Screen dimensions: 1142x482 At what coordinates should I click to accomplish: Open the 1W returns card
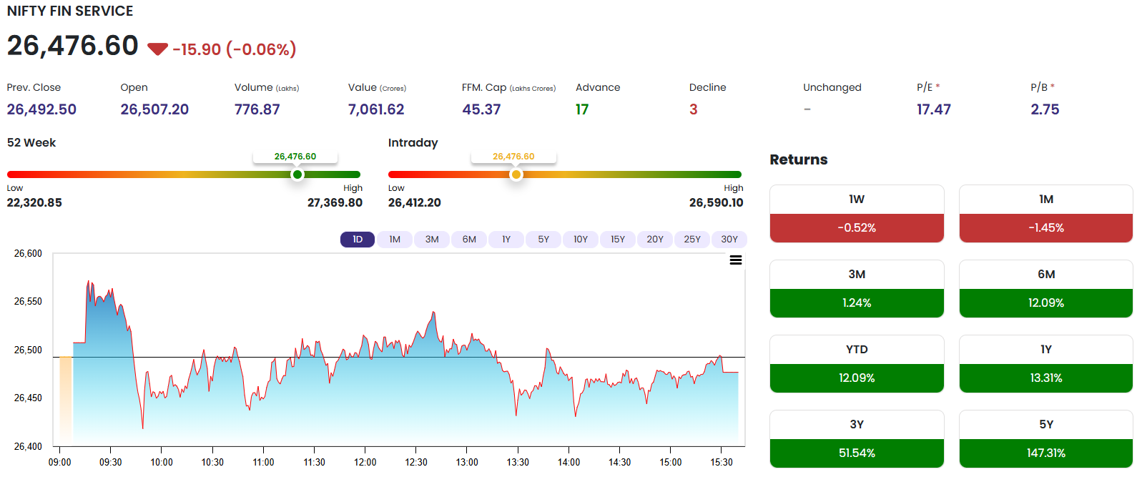(857, 214)
